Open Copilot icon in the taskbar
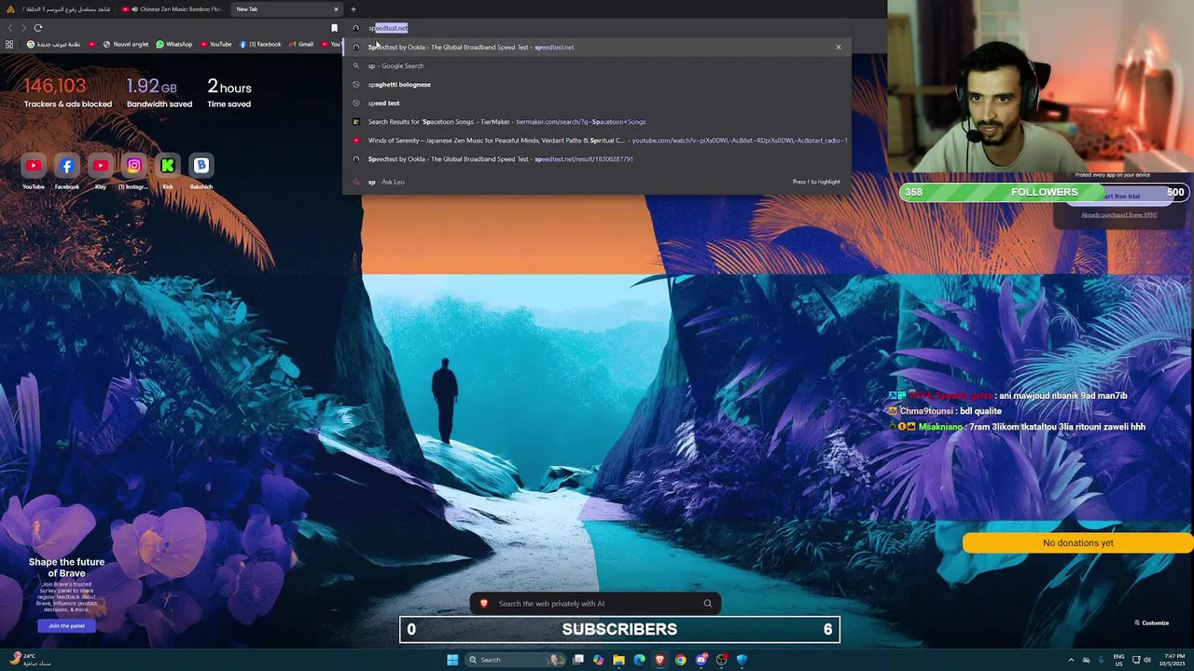 (598, 660)
